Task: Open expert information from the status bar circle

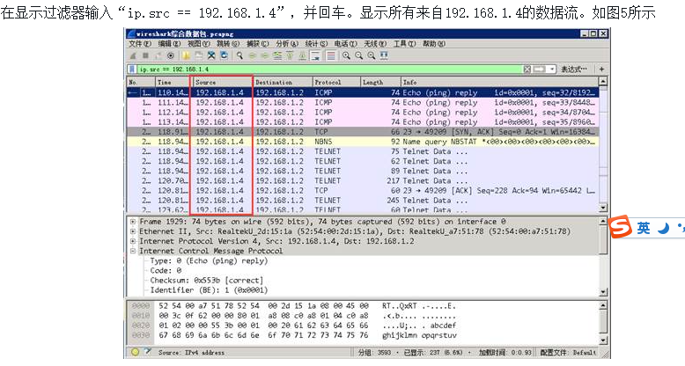Action: click(x=135, y=352)
